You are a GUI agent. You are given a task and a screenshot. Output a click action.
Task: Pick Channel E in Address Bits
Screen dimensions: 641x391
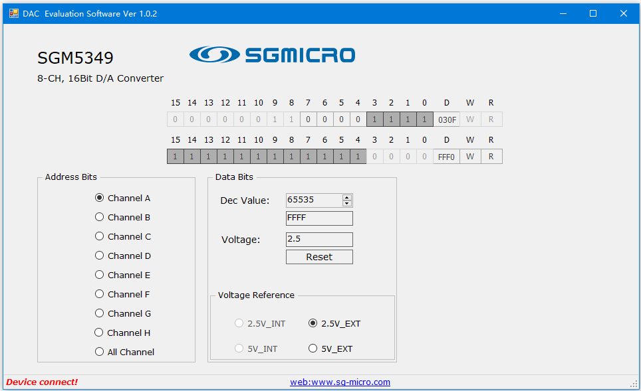click(122, 275)
